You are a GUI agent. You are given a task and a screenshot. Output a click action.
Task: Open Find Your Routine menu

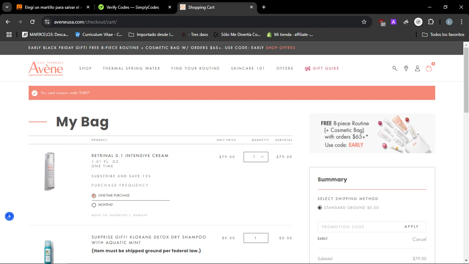[195, 68]
